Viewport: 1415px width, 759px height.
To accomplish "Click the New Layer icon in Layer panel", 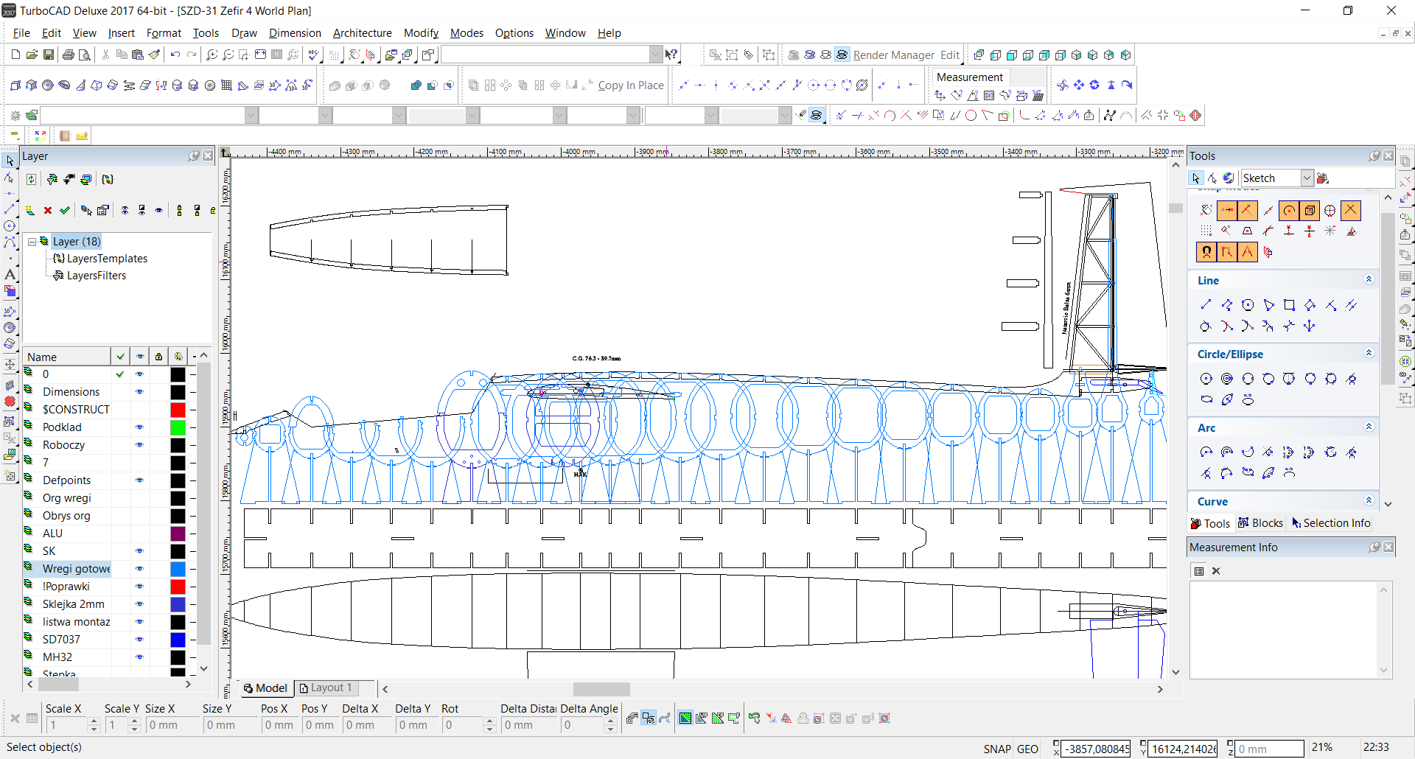I will (30, 210).
